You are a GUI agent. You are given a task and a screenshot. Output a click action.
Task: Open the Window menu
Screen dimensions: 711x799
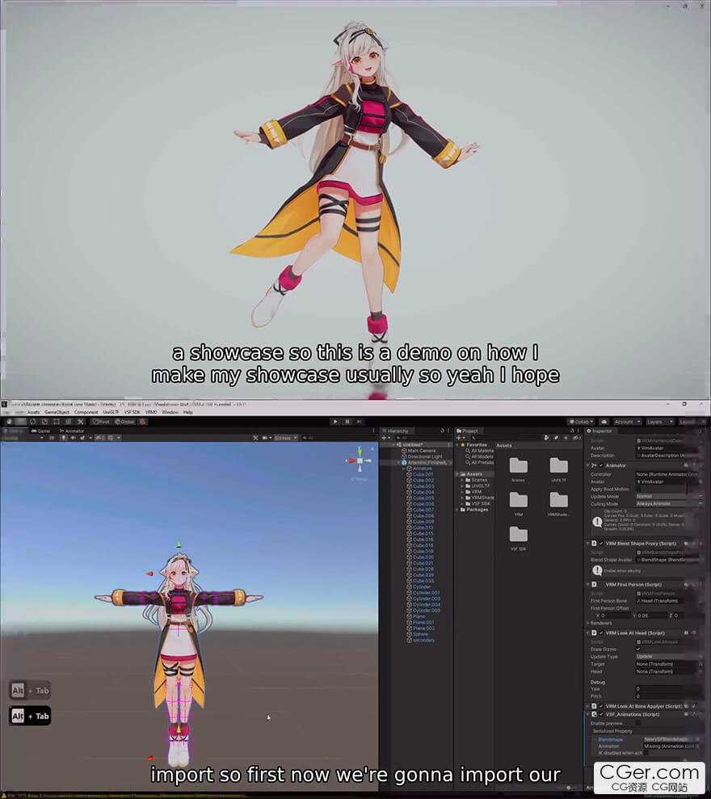tap(170, 412)
